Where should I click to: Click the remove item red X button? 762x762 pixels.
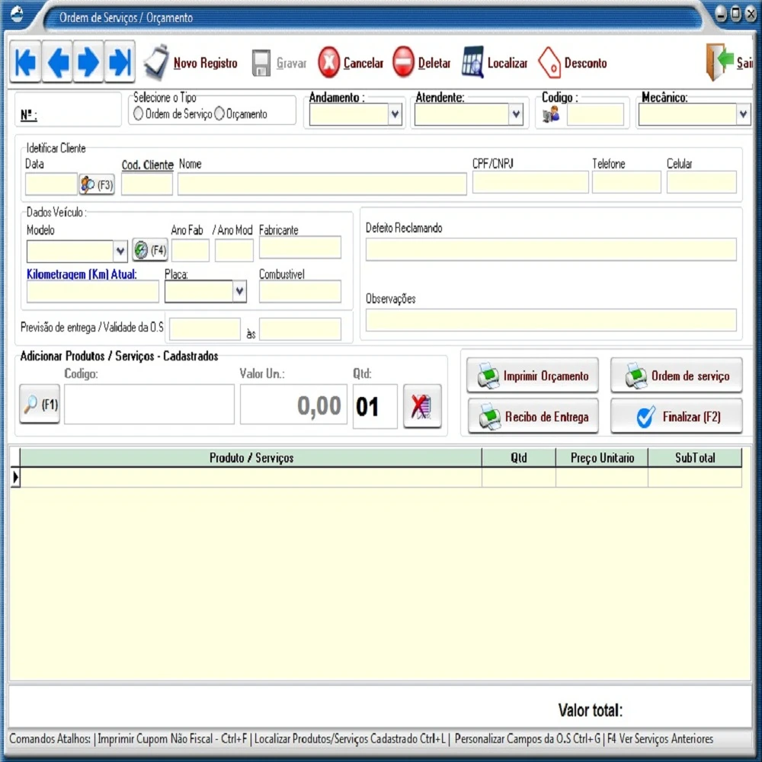[x=422, y=406]
